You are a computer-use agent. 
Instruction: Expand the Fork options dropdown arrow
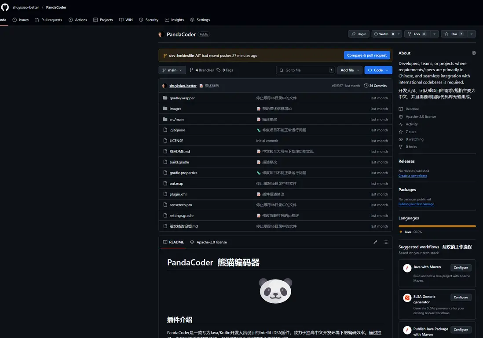tap(434, 34)
